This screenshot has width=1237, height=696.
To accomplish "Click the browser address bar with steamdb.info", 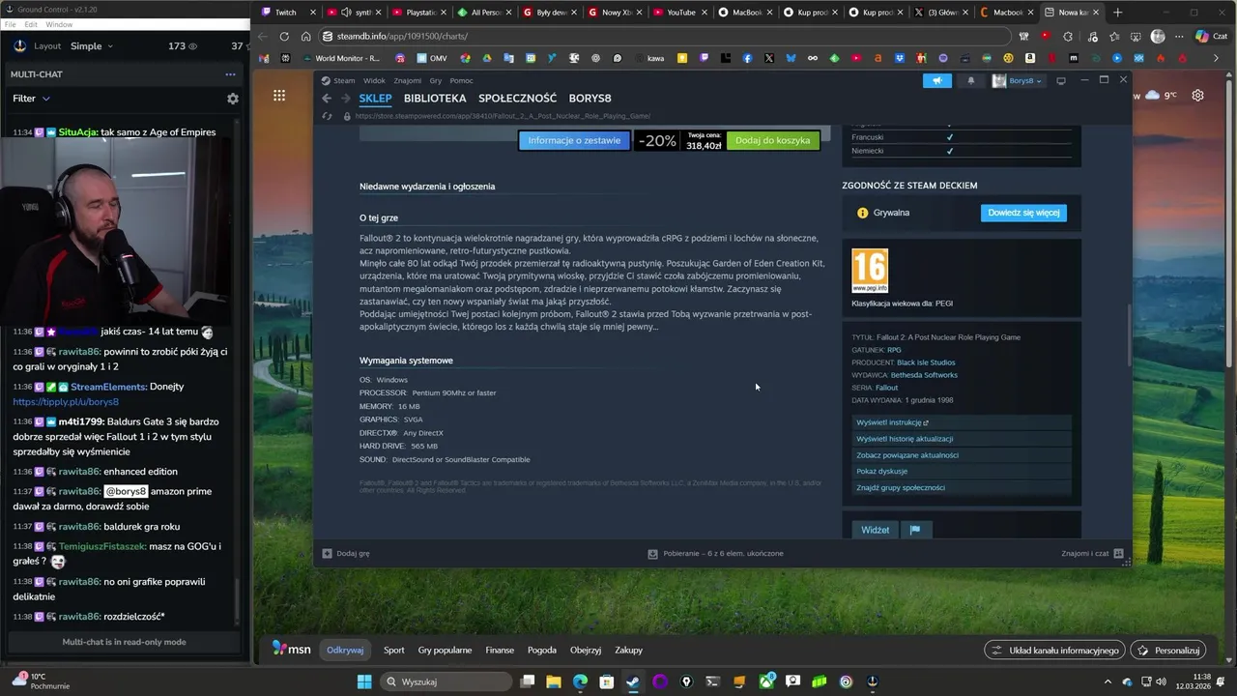I will 665,37.
